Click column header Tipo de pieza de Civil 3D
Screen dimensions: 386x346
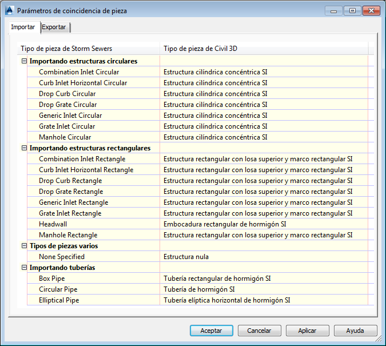click(x=264, y=49)
